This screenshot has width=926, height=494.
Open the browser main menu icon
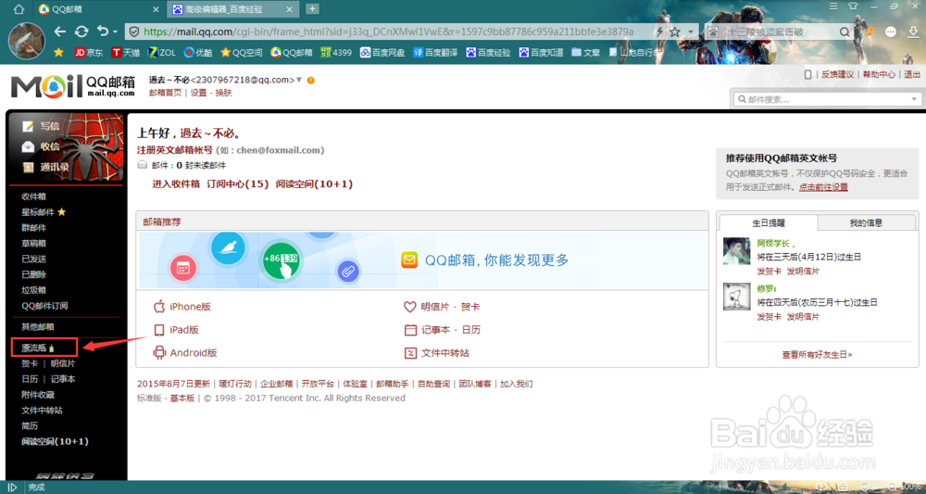tap(833, 6)
